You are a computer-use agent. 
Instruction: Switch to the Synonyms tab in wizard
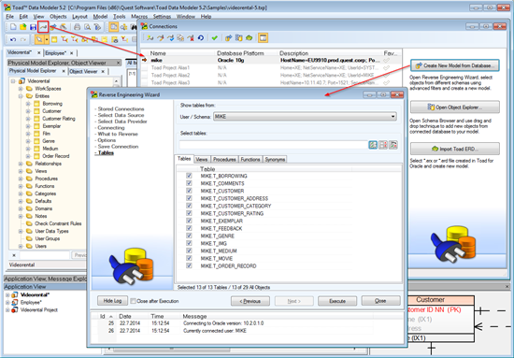275,159
